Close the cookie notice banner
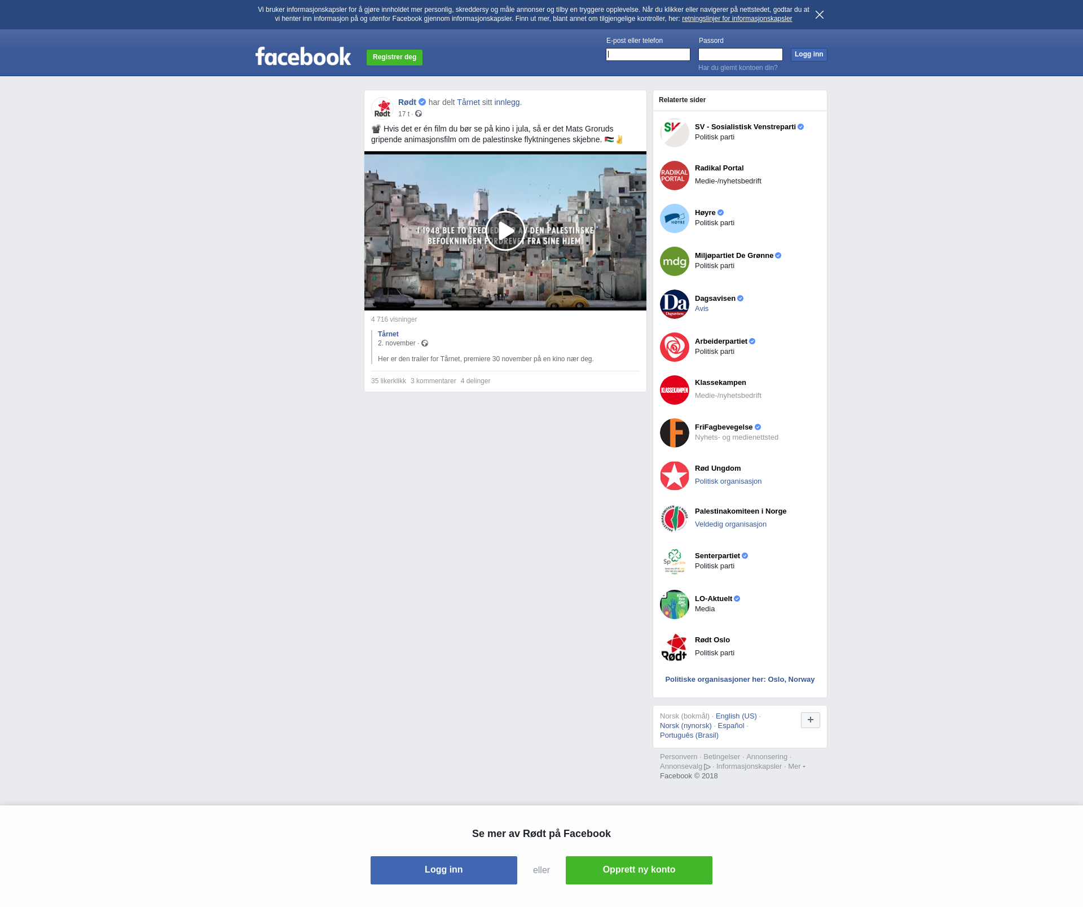This screenshot has width=1083, height=907. [820, 15]
